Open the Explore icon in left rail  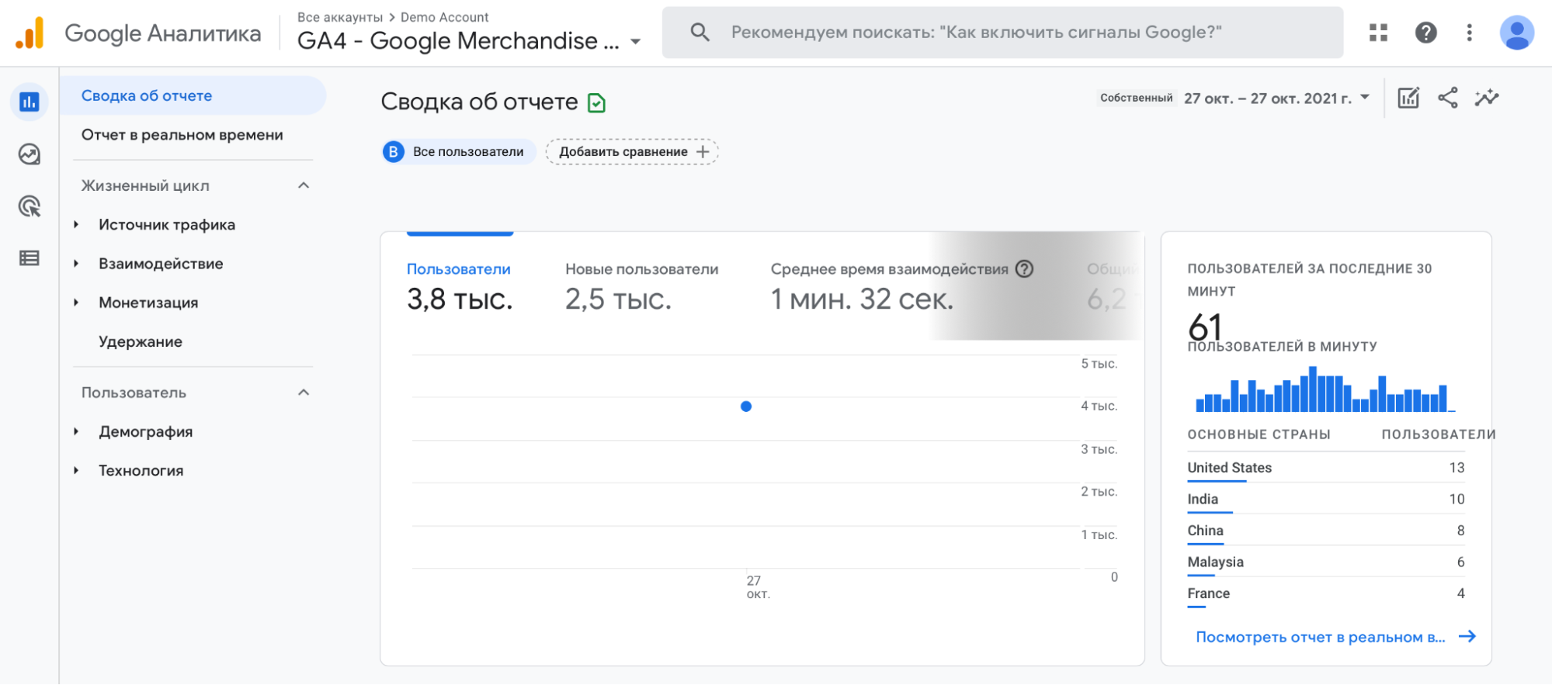pos(30,154)
